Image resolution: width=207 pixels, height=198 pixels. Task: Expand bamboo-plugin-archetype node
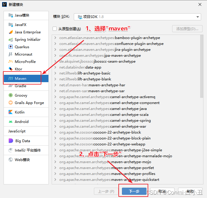(x=55, y=38)
